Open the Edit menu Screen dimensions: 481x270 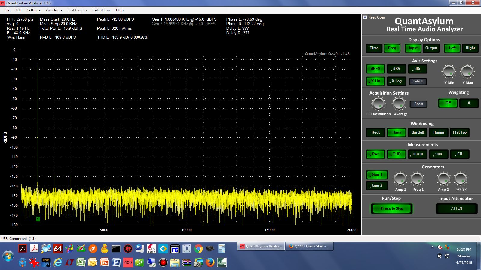click(x=19, y=10)
